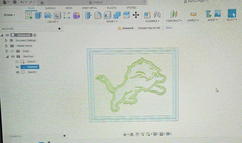Click the Look At tool
Viewport: 242px width, 143px height.
click(132, 134)
